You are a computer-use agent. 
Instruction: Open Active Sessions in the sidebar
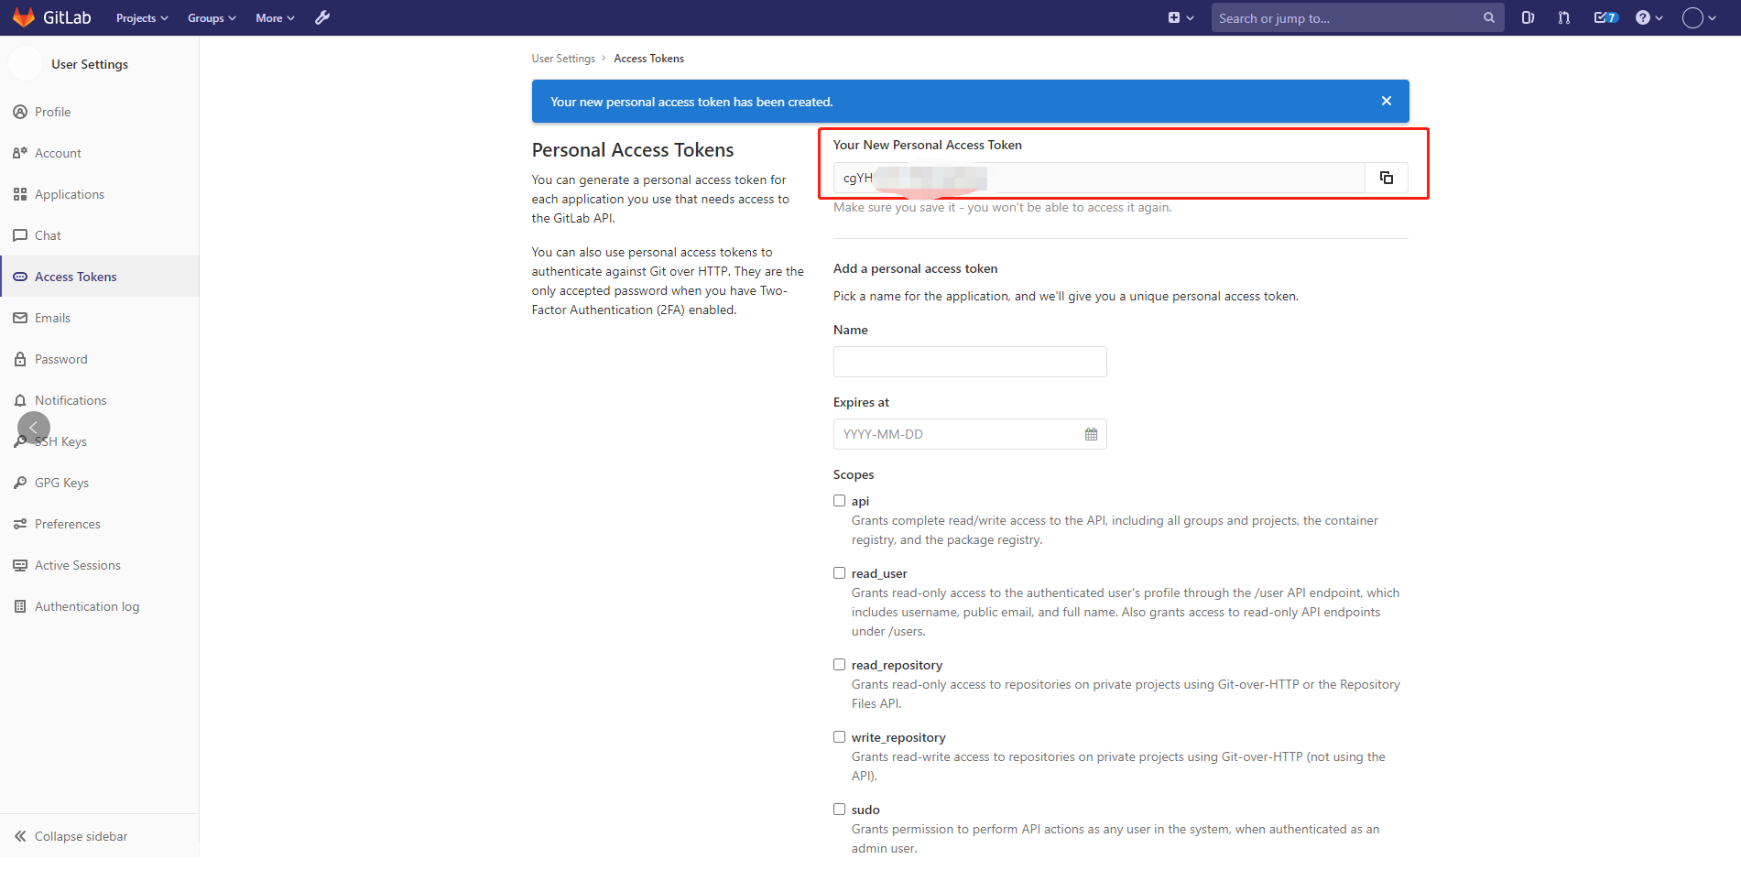[99, 565]
